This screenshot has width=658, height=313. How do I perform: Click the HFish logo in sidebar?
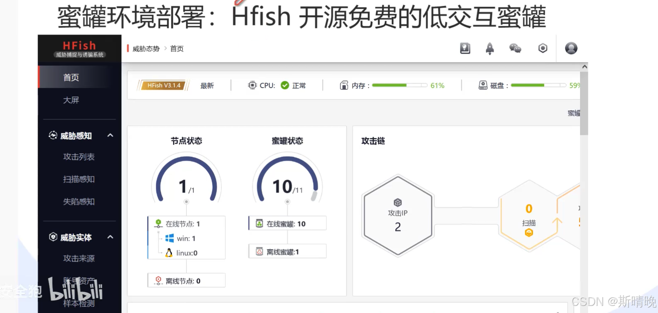79,48
